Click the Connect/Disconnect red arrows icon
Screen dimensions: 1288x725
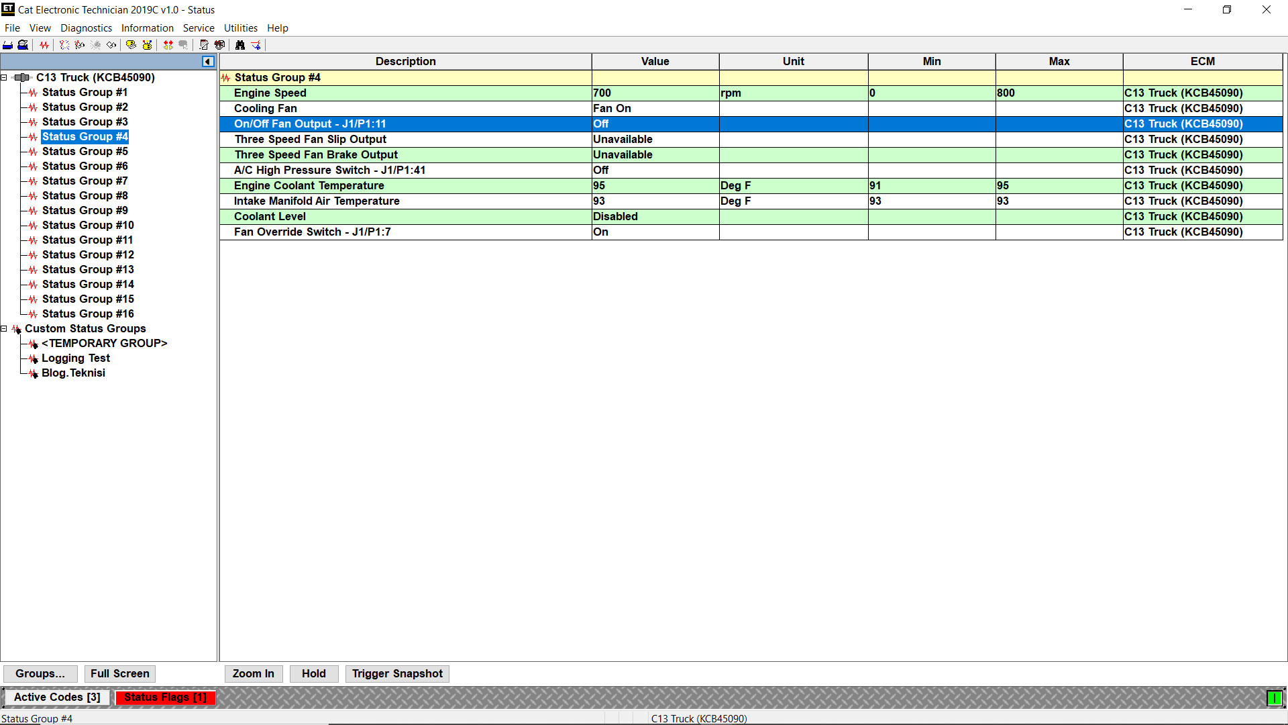pyautogui.click(x=168, y=45)
